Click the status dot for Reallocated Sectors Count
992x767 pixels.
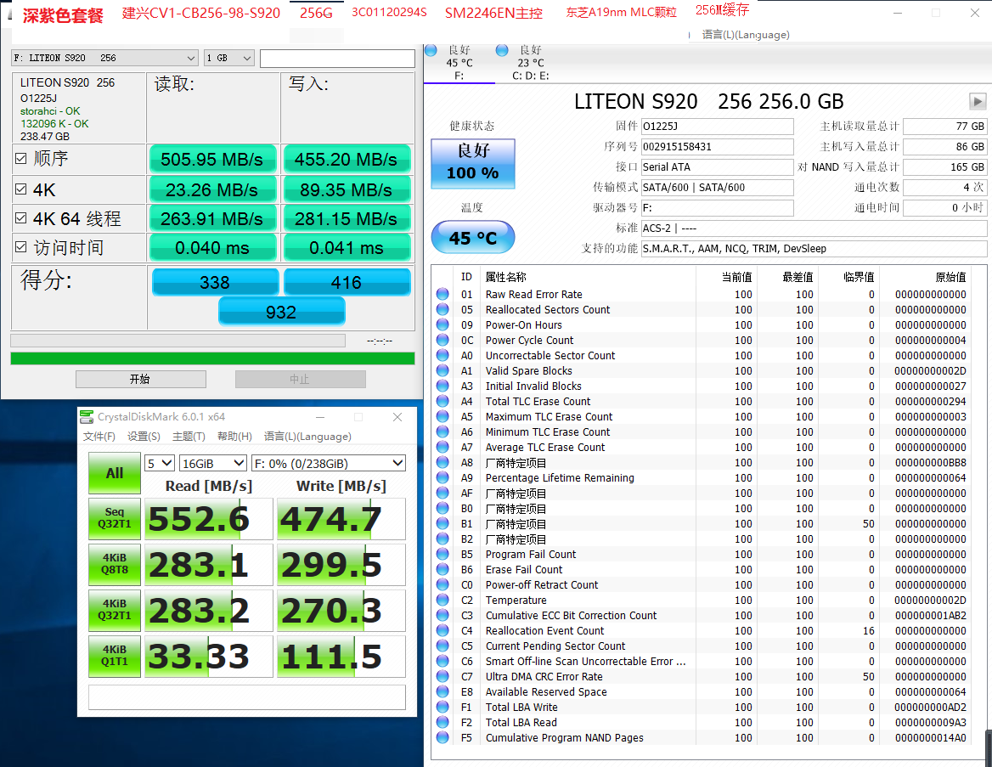pyautogui.click(x=442, y=309)
